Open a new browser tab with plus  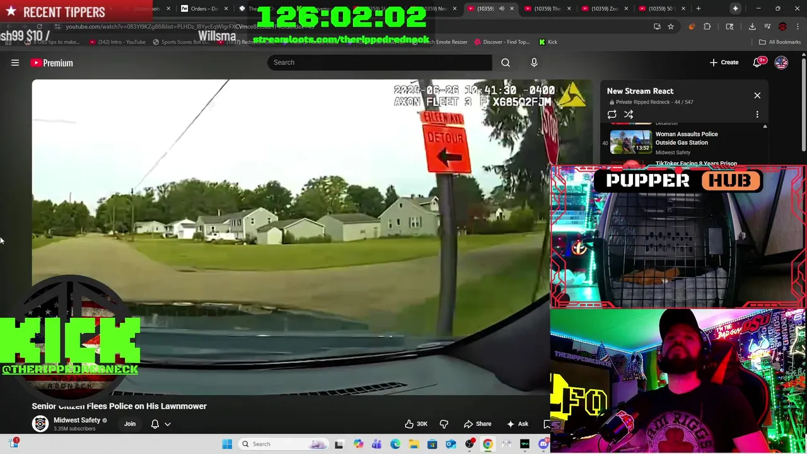click(698, 8)
